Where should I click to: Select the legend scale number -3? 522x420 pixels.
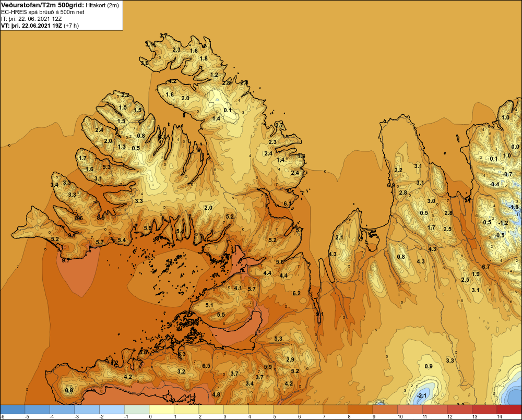click(77, 416)
